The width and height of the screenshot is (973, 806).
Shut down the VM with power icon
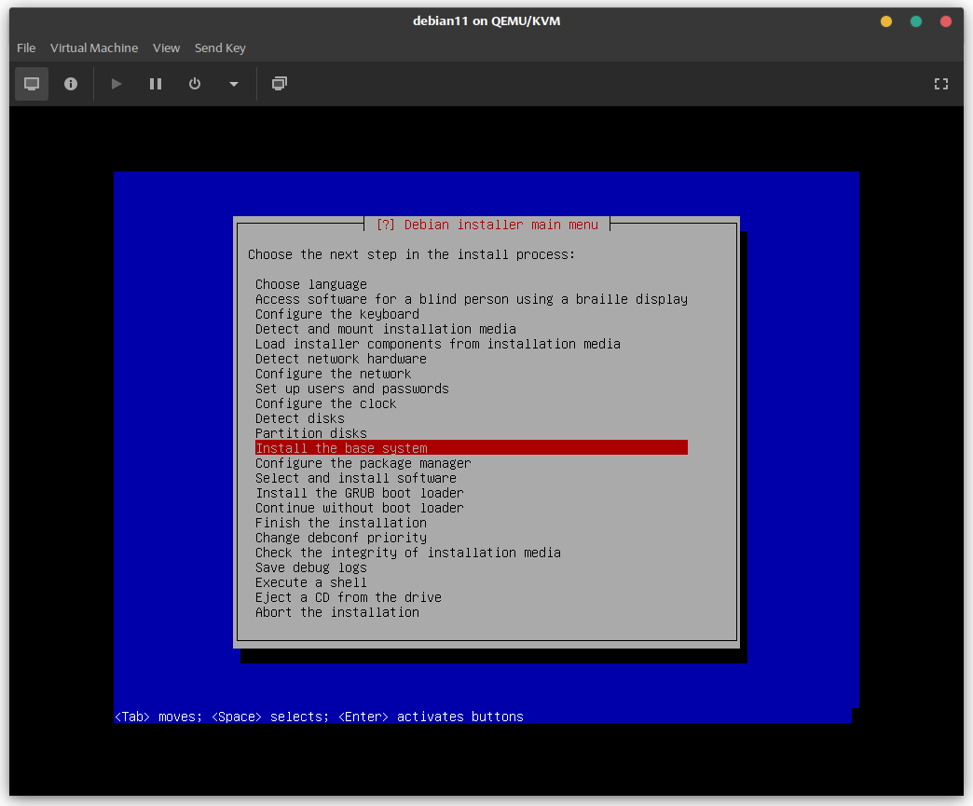coord(195,84)
